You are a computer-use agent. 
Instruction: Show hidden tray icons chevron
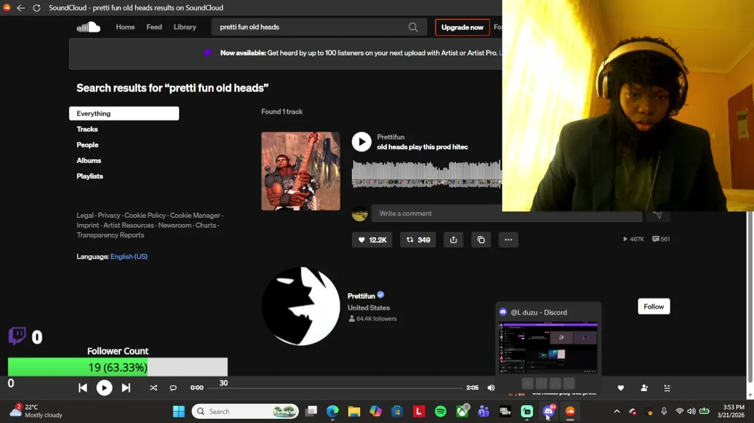(x=616, y=411)
